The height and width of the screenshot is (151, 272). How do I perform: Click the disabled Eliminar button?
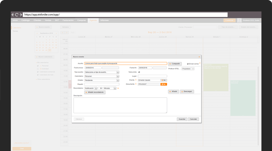point(79,119)
